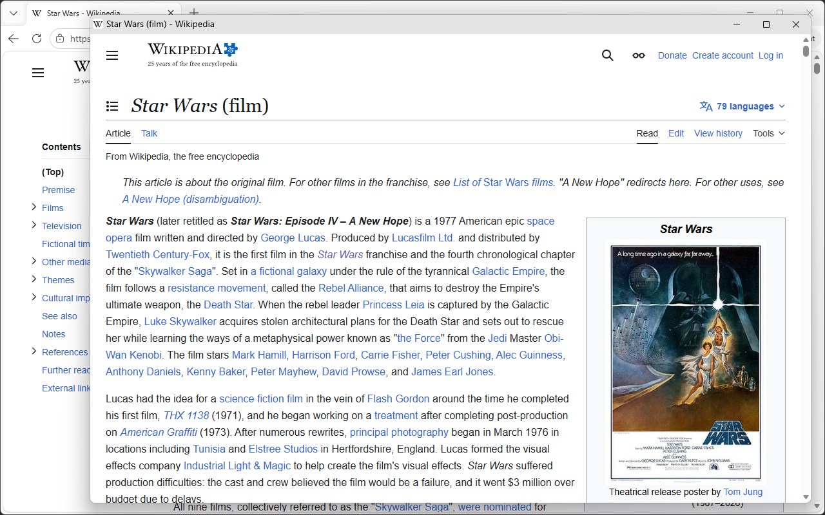This screenshot has height=515, width=825.
Task: Follow the American Graffiti link
Action: tap(159, 432)
